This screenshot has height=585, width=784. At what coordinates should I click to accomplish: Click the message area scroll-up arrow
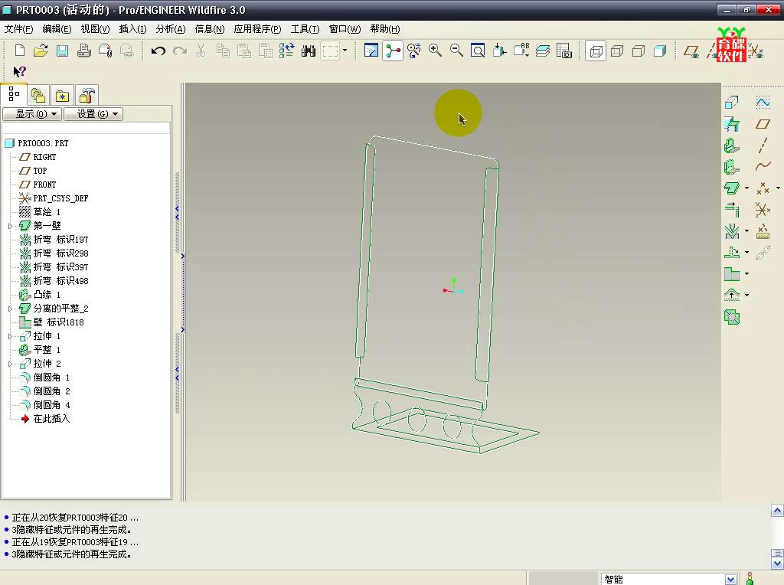777,511
